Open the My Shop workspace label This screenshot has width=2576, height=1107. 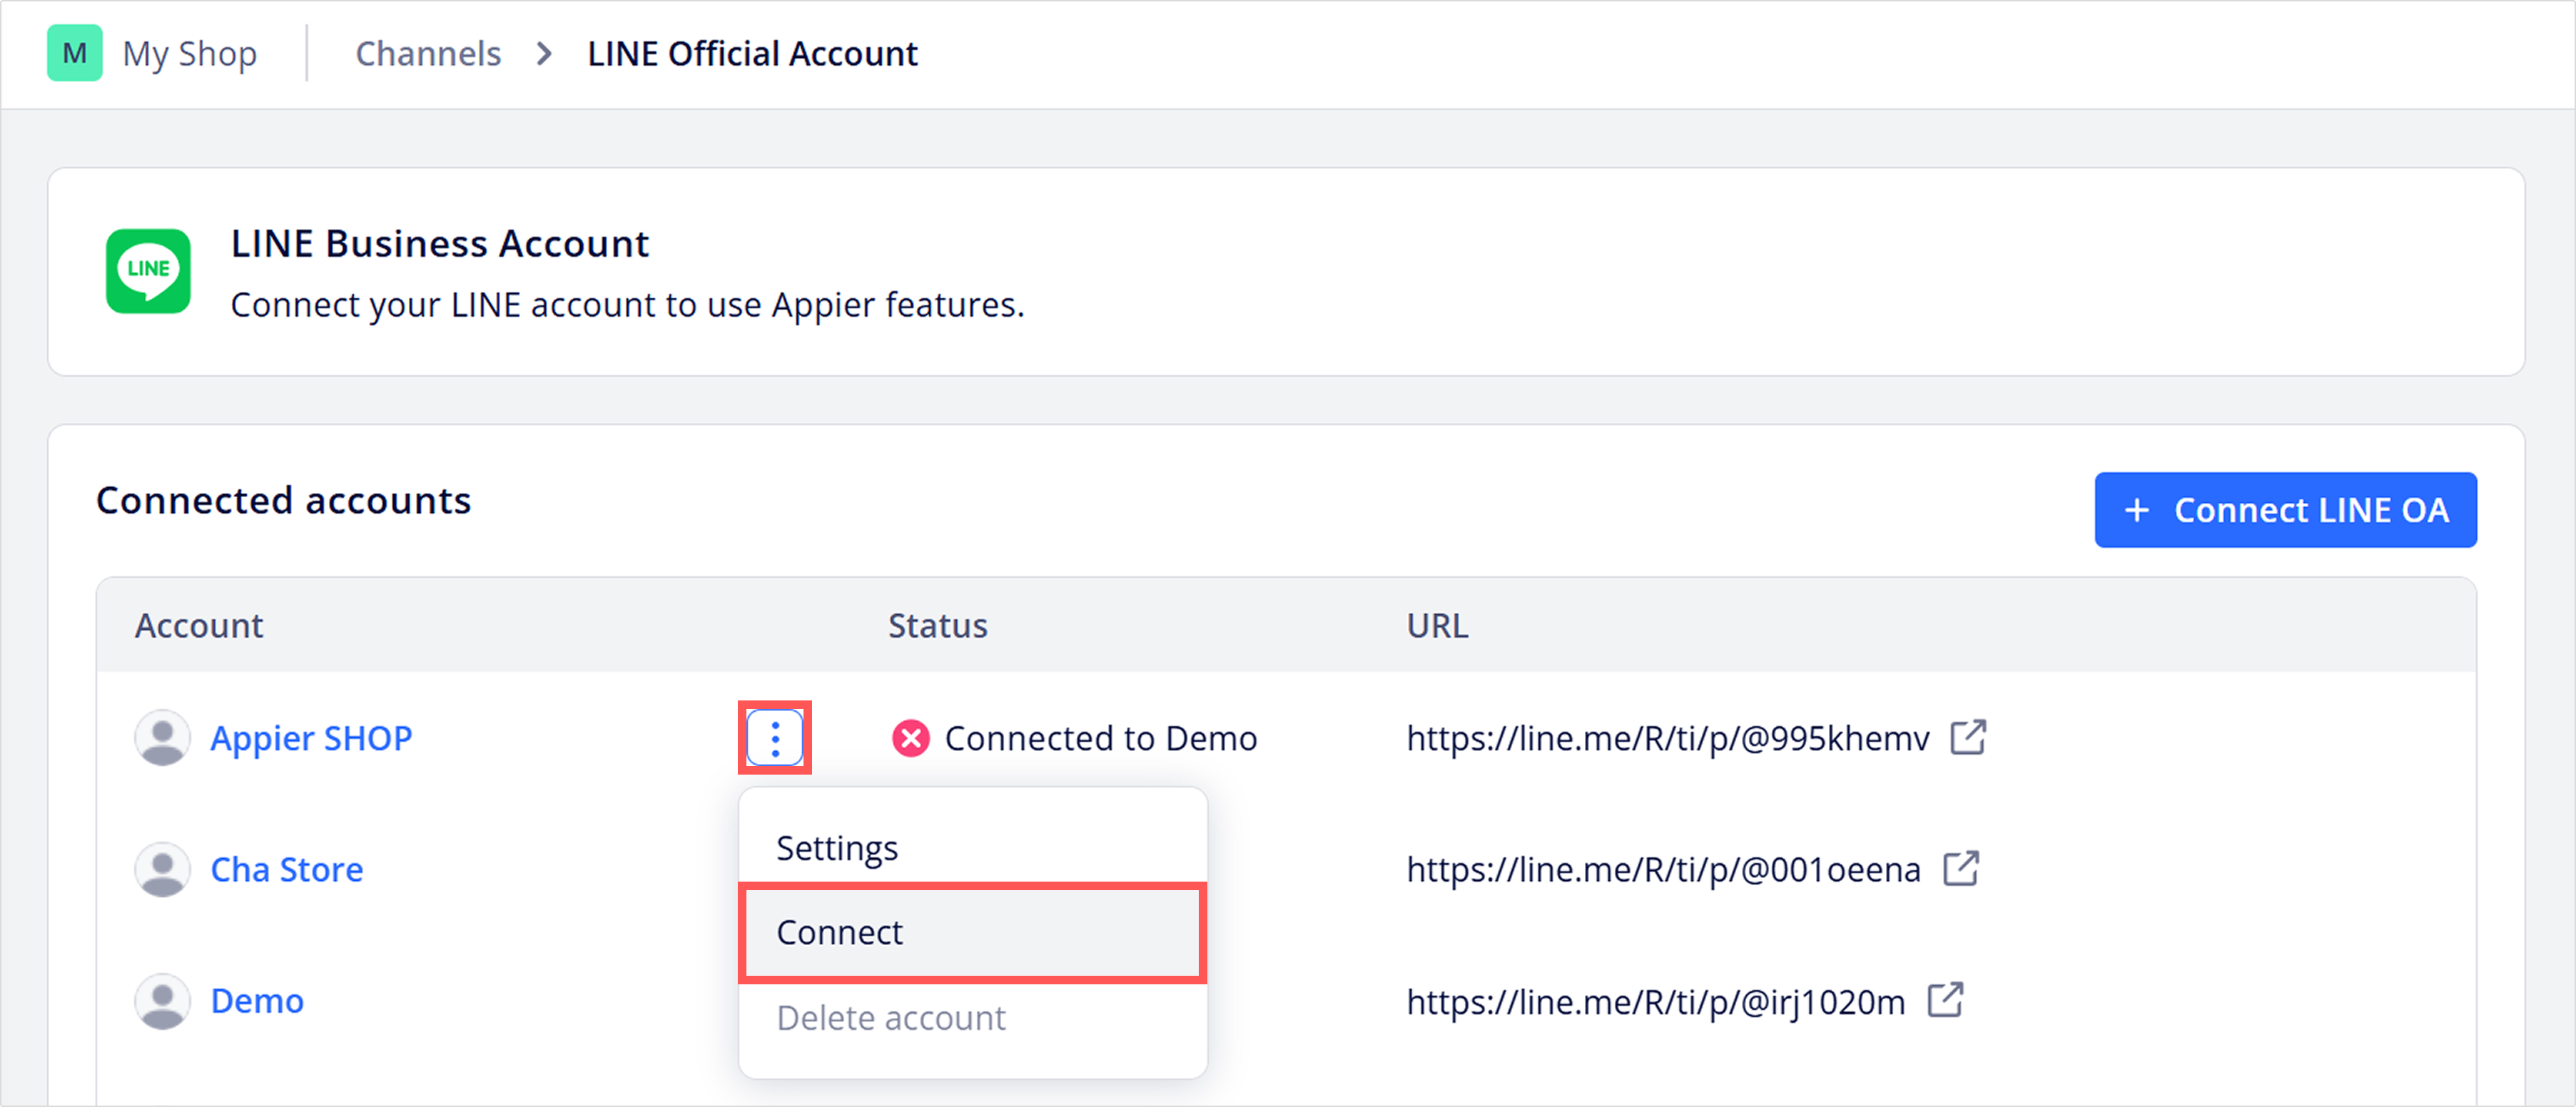[189, 54]
